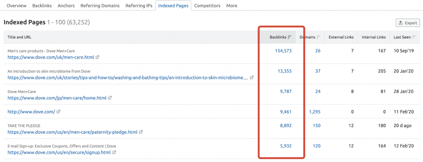Select the title 'Men's care products - Dove Men+Care'
Screen dimensions: 423x162
pyautogui.click(x=41, y=51)
